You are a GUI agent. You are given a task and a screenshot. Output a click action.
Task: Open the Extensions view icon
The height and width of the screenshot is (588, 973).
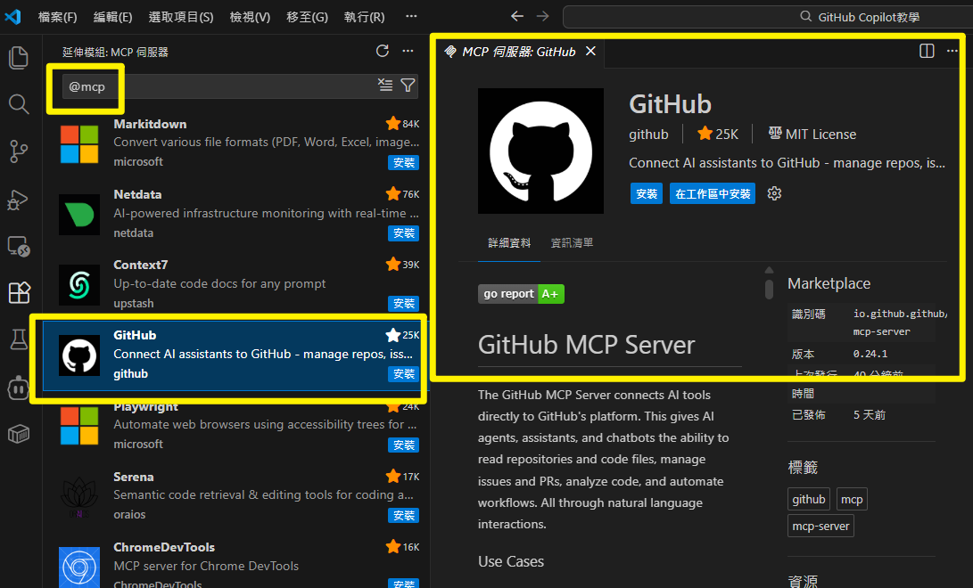coord(19,292)
